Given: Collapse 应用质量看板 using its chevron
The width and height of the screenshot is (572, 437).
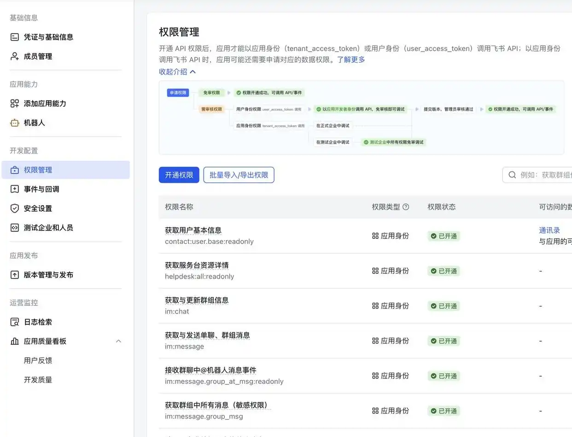Looking at the screenshot, I should coord(118,341).
